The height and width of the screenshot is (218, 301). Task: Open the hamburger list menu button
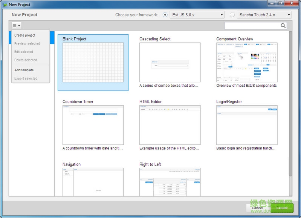pyautogui.click(x=16, y=26)
